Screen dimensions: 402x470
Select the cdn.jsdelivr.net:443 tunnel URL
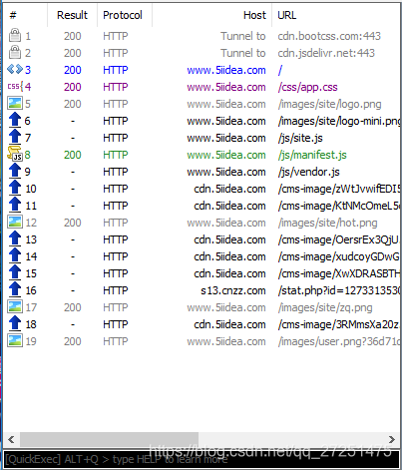coord(326,53)
